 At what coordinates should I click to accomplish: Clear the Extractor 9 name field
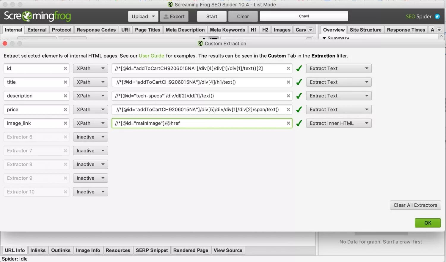65,178
